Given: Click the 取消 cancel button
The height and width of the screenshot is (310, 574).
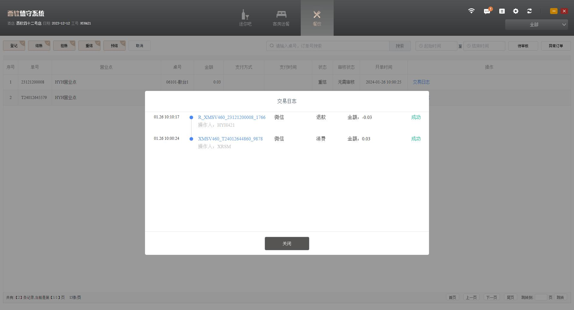Looking at the screenshot, I should pos(139,46).
